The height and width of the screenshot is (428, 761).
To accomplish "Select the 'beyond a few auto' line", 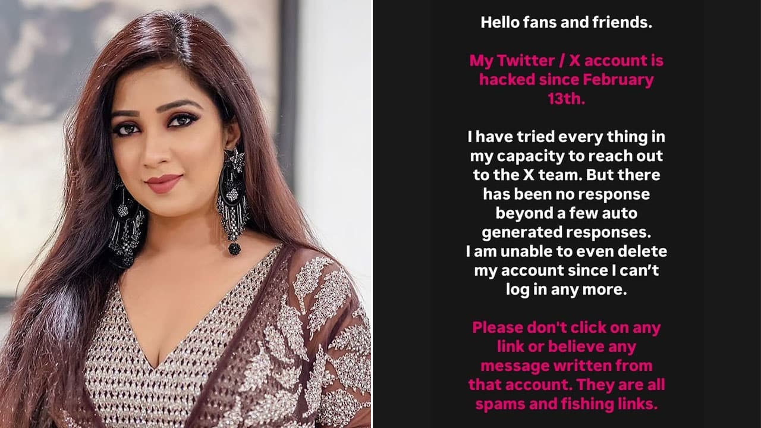I will coord(566,213).
